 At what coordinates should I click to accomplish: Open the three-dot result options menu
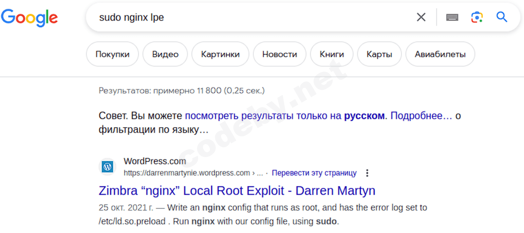[367, 173]
